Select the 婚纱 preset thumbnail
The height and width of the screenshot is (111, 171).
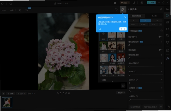tap(104, 47)
